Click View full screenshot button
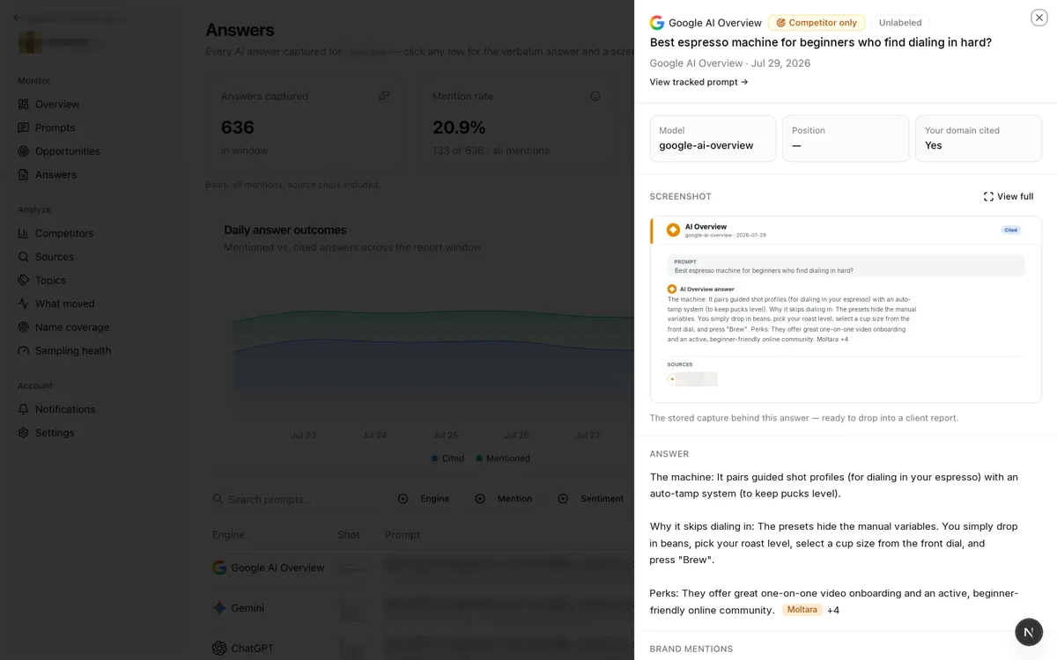This screenshot has height=660, width=1057. [1009, 196]
